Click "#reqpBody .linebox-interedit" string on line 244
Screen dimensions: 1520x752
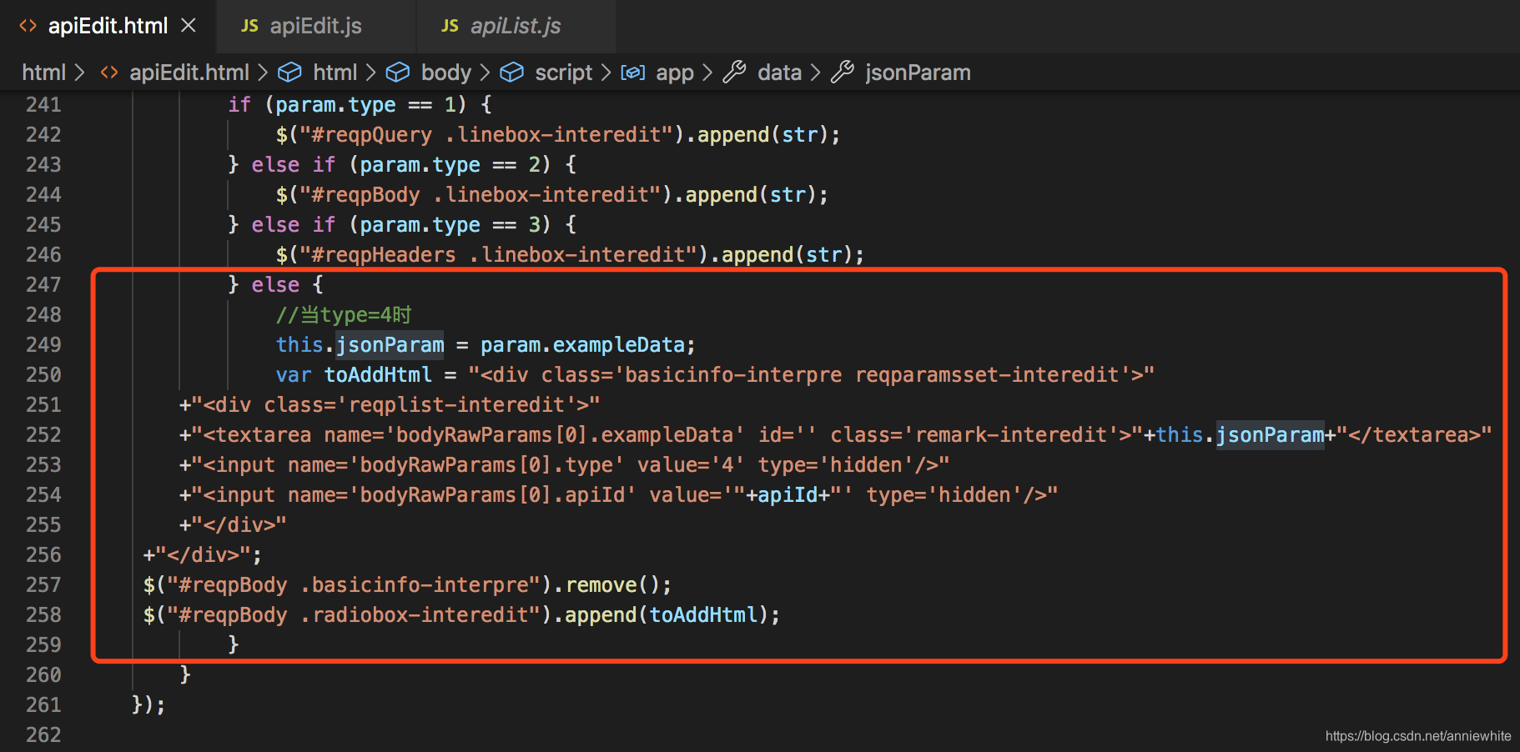[481, 194]
